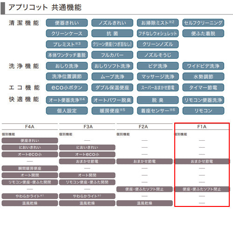Select 便座・便ふたソフト閉止 under F1A
The height and width of the screenshot is (233, 233).
[202, 189]
